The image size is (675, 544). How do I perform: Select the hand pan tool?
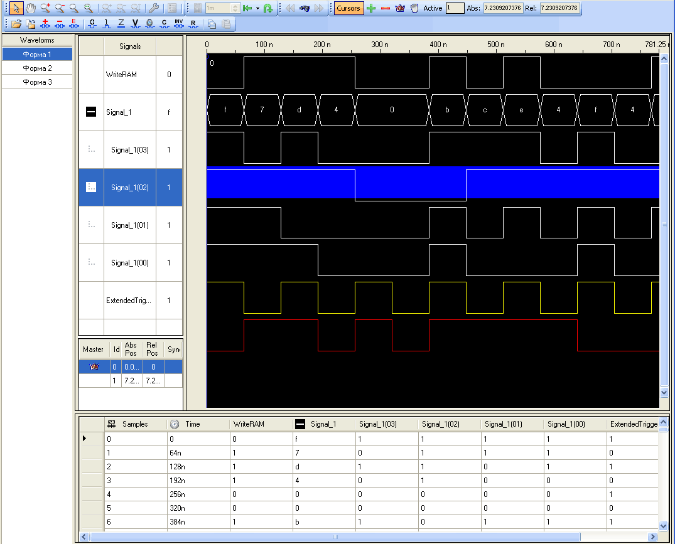(30, 9)
